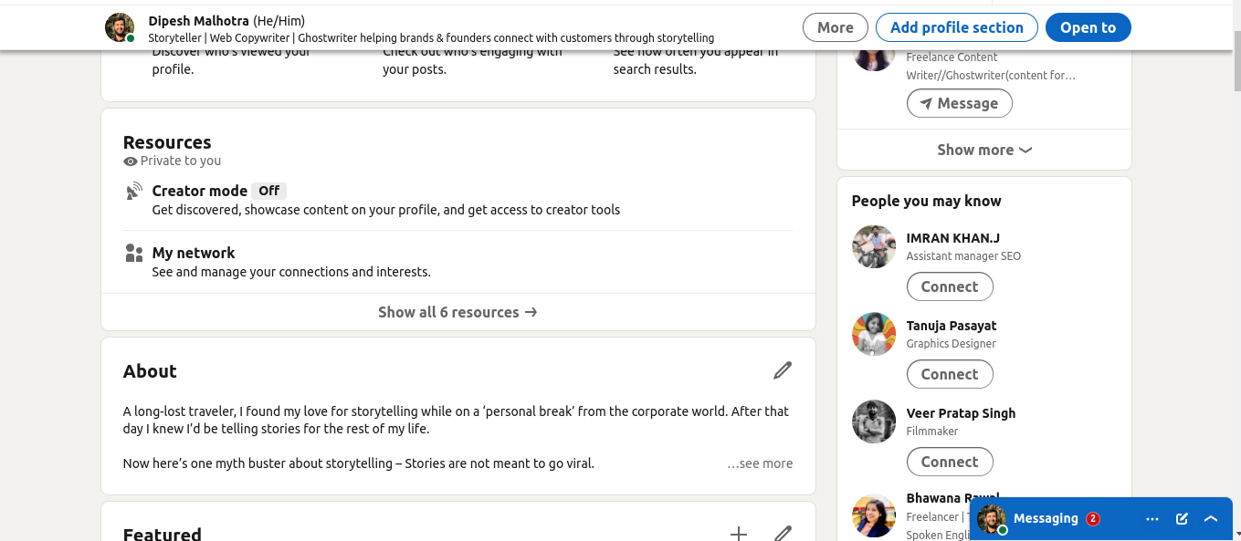
Task: Open Messaging options three-dots icon
Action: 1152,519
